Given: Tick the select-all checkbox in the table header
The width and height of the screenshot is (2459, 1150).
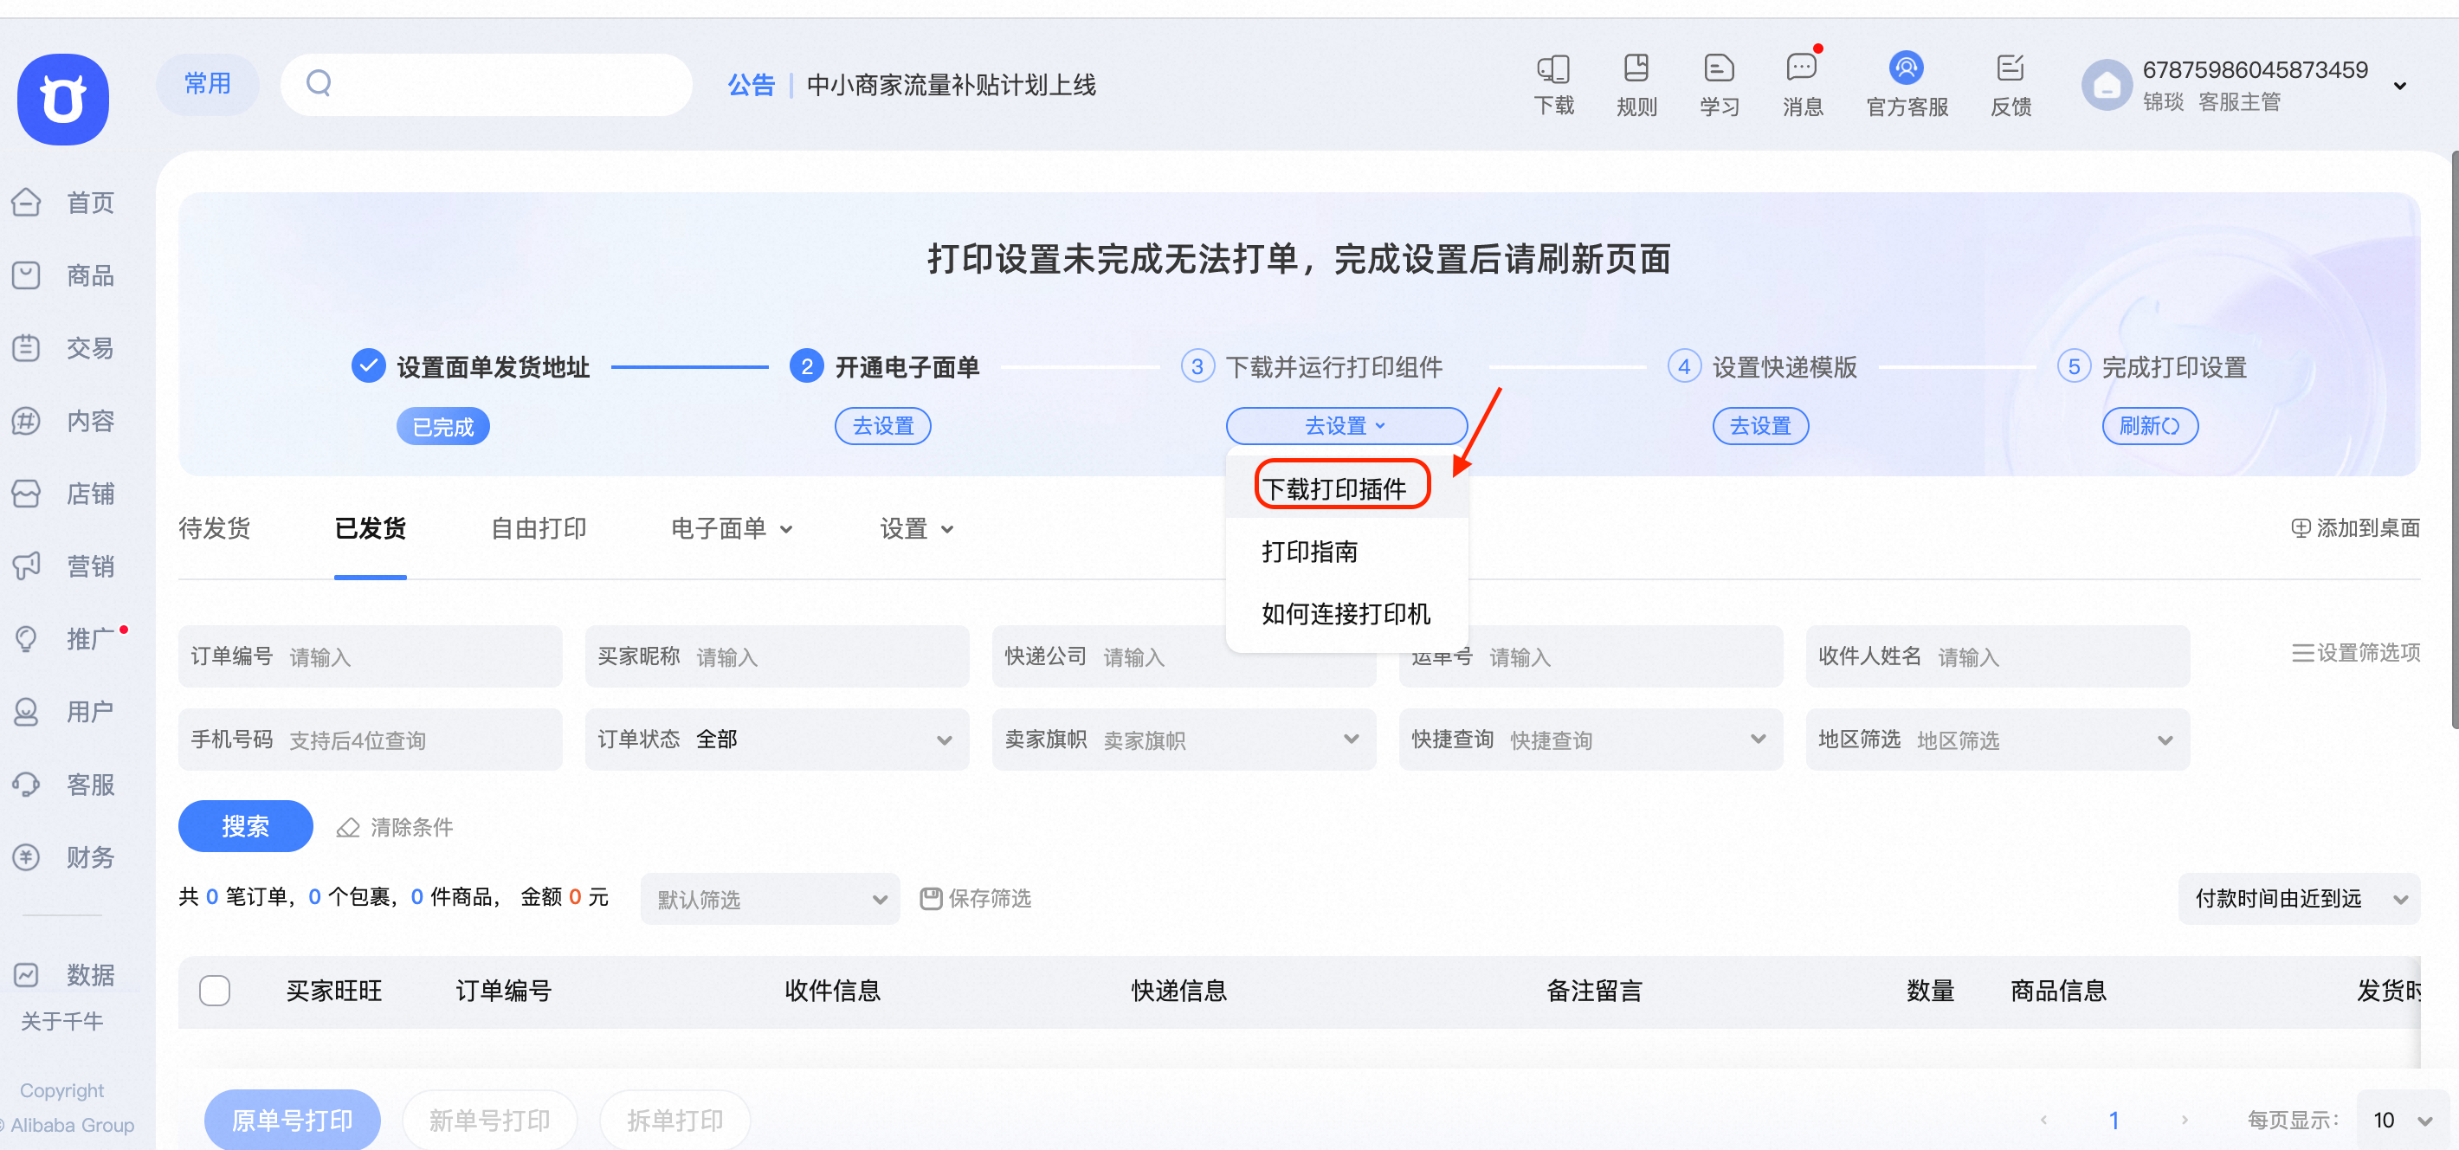Looking at the screenshot, I should coord(215,991).
